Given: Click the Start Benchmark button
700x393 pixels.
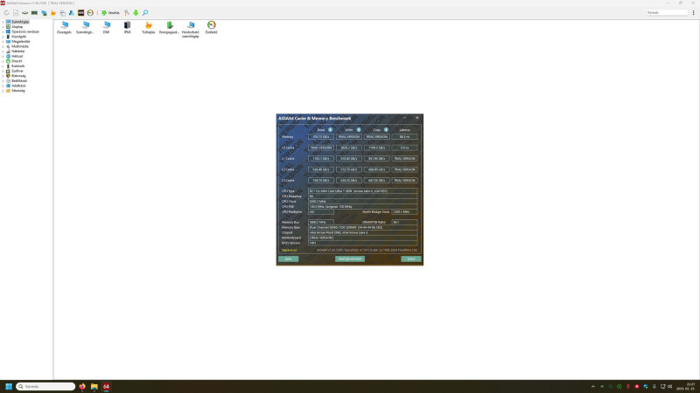Looking at the screenshot, I should pyautogui.click(x=350, y=259).
